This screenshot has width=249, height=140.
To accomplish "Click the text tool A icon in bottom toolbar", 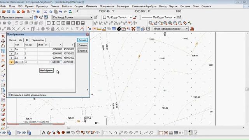I will click(44, 133).
